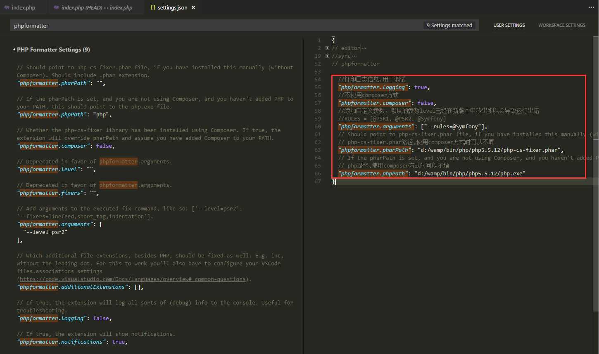Open the code.visualstudio.com docs link
599x354 pixels.
tap(133, 279)
